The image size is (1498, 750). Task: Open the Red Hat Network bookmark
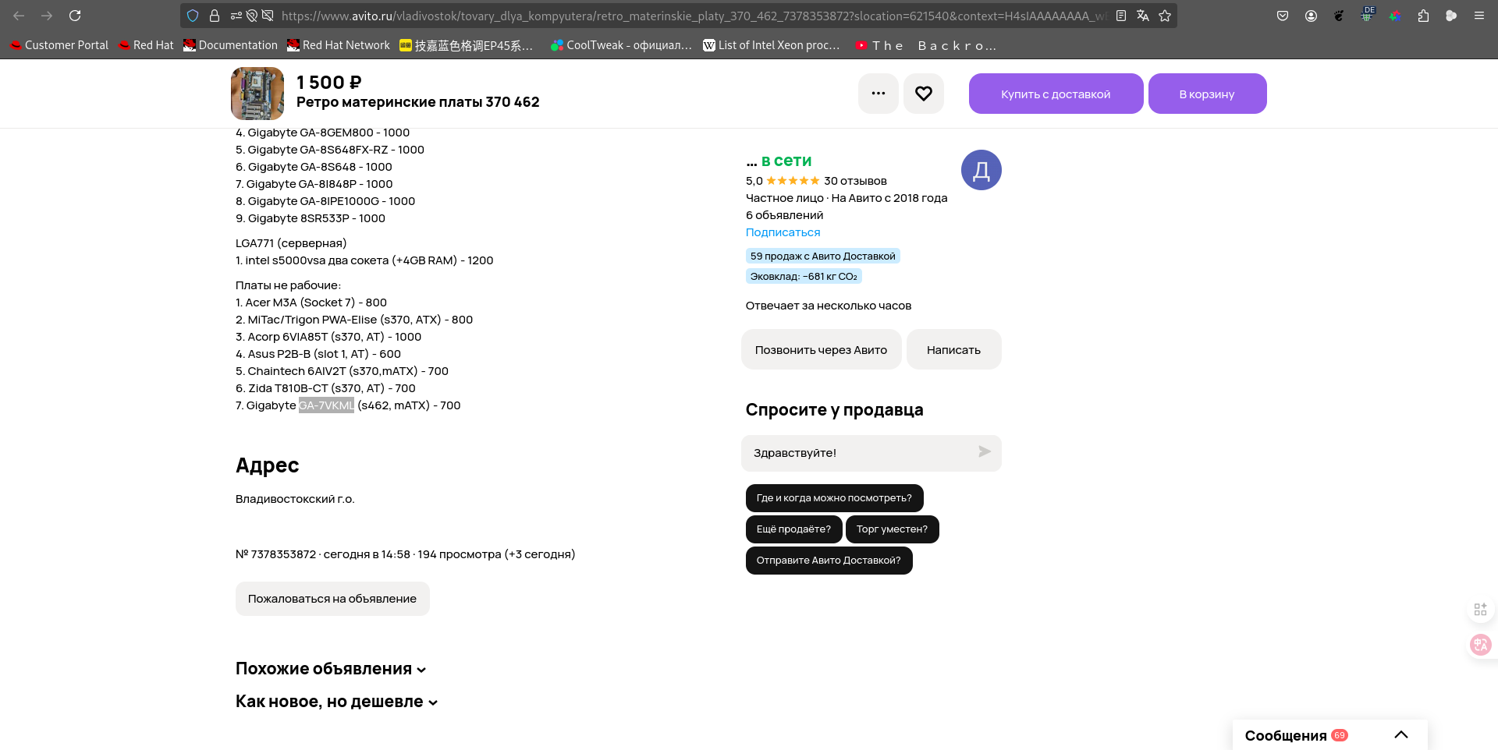339,45
